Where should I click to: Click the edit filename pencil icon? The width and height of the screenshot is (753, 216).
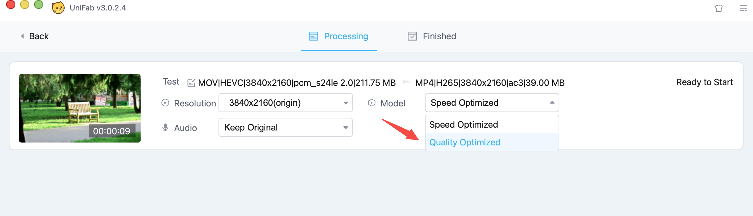tap(191, 83)
